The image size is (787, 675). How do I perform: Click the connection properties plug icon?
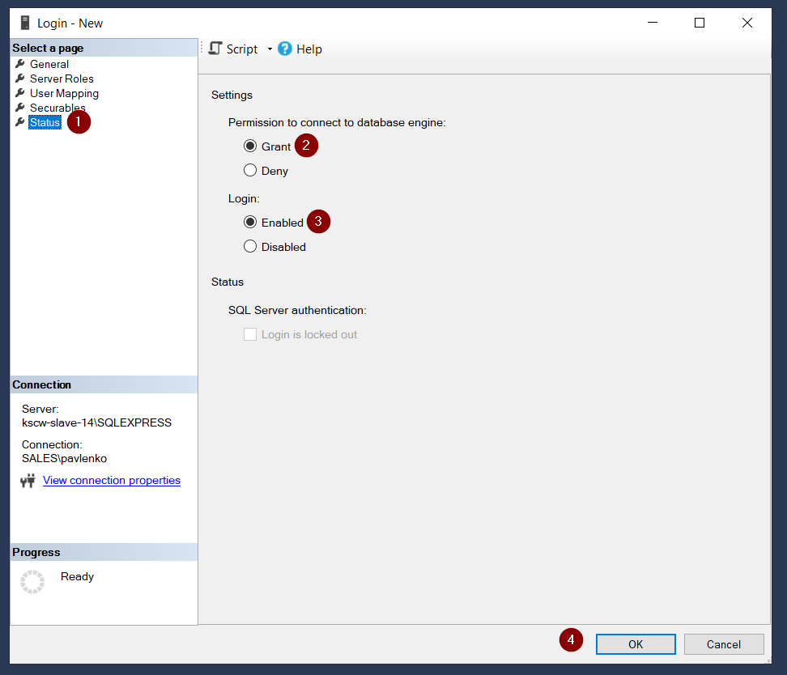(x=28, y=481)
